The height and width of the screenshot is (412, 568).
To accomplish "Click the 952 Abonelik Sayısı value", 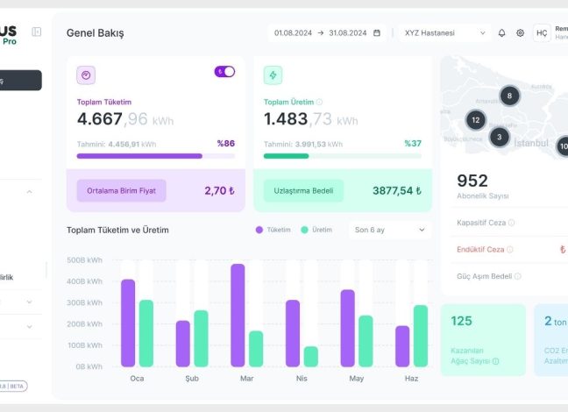I will 472,181.
